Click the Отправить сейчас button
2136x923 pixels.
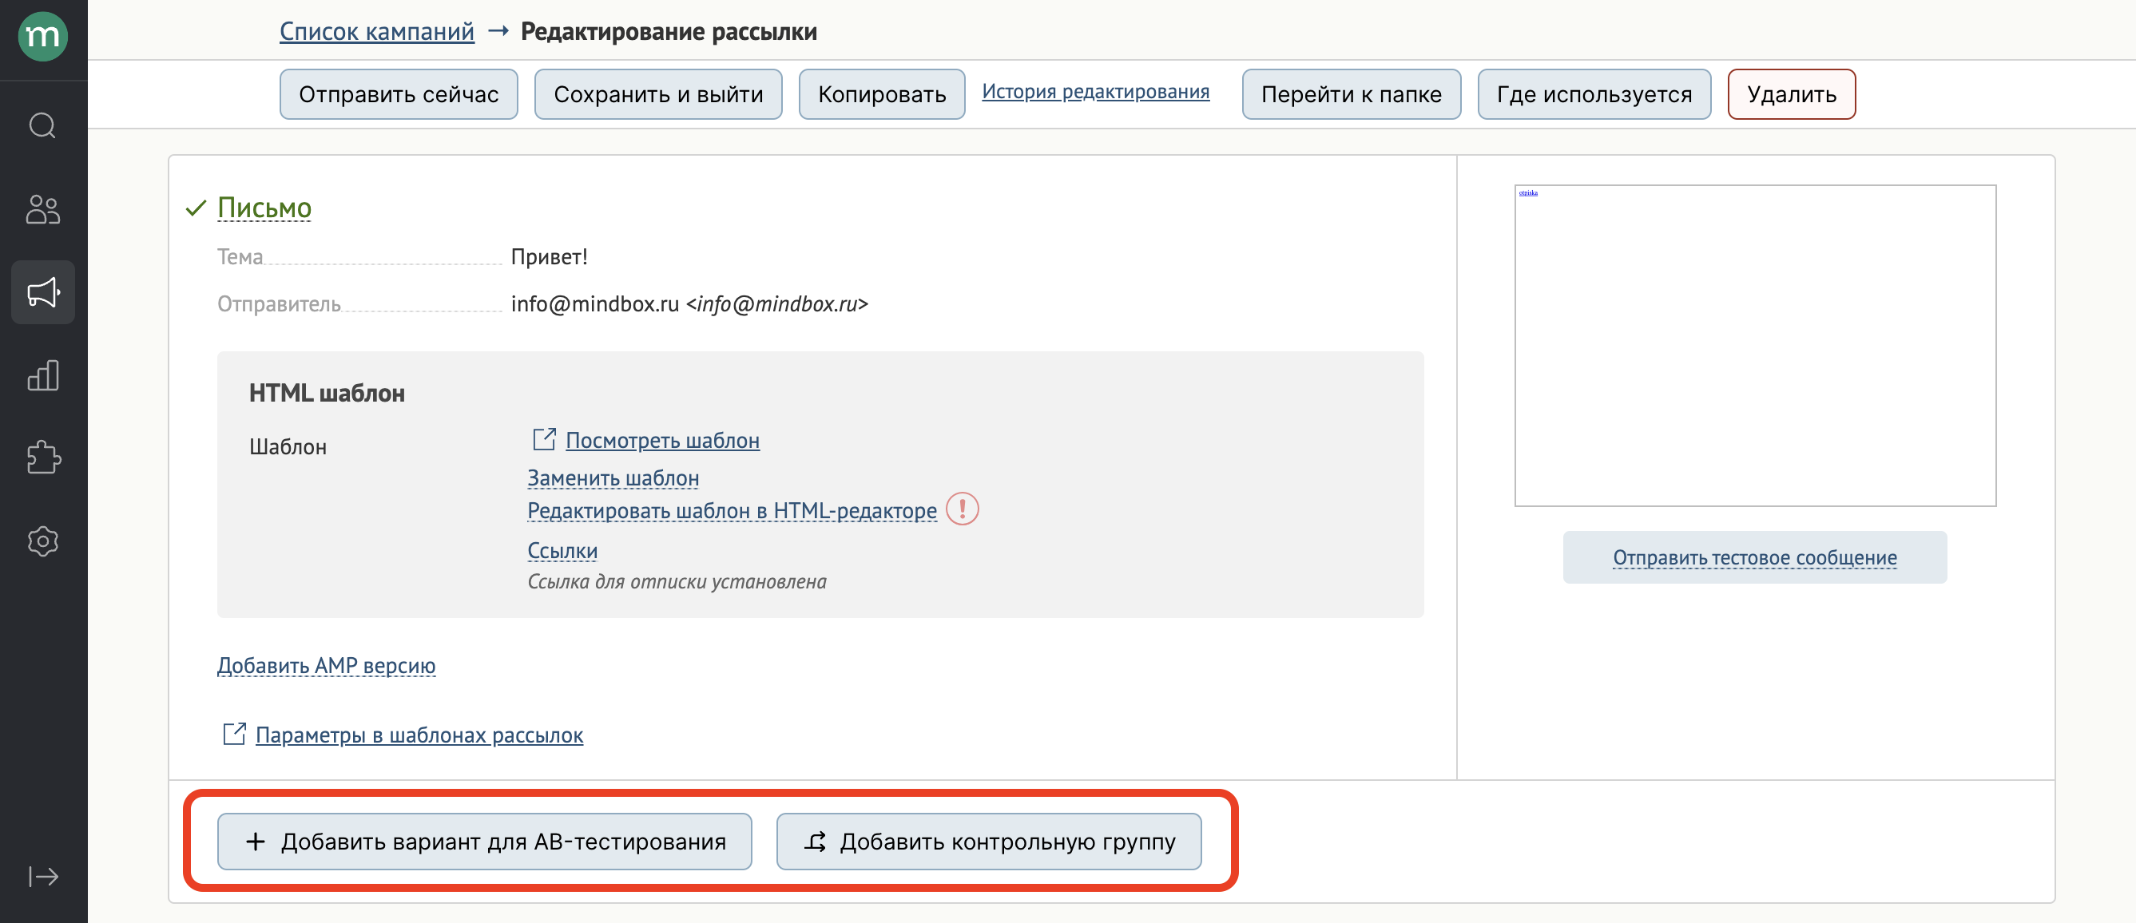click(x=399, y=94)
